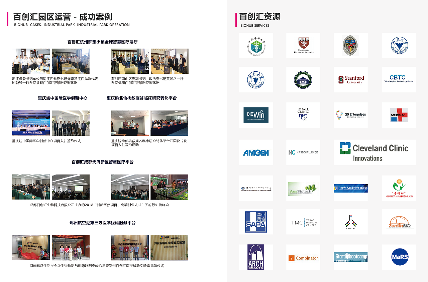428x282 pixels.
Task: Open the Mayo Clinic logo
Action: 303,115
